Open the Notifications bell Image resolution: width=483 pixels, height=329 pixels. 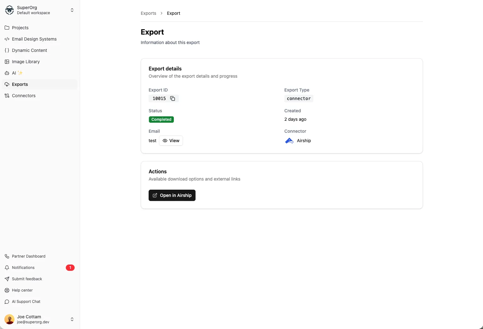(x=23, y=267)
